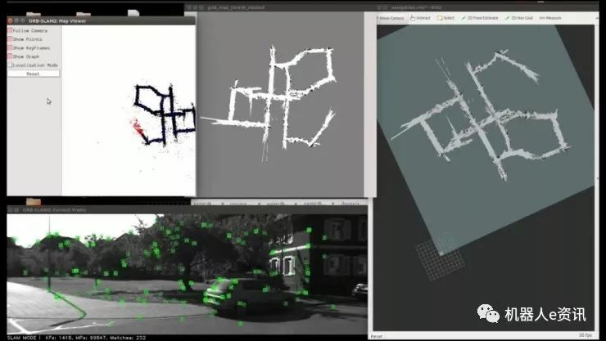This screenshot has height=341, width=606.
Task: Focus the grid map window title bar
Action: 281,7
